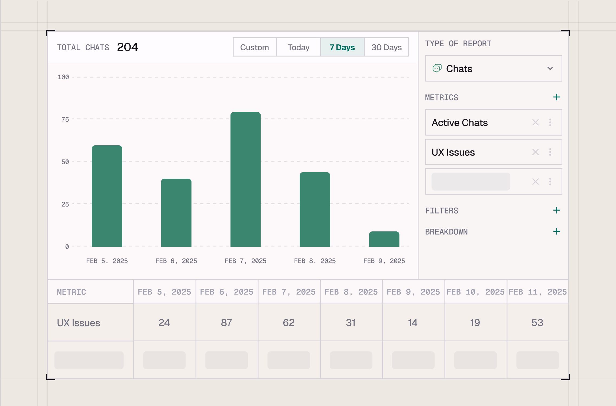Click the dropdown chevron beside Chats
The image size is (616, 406).
tap(550, 68)
